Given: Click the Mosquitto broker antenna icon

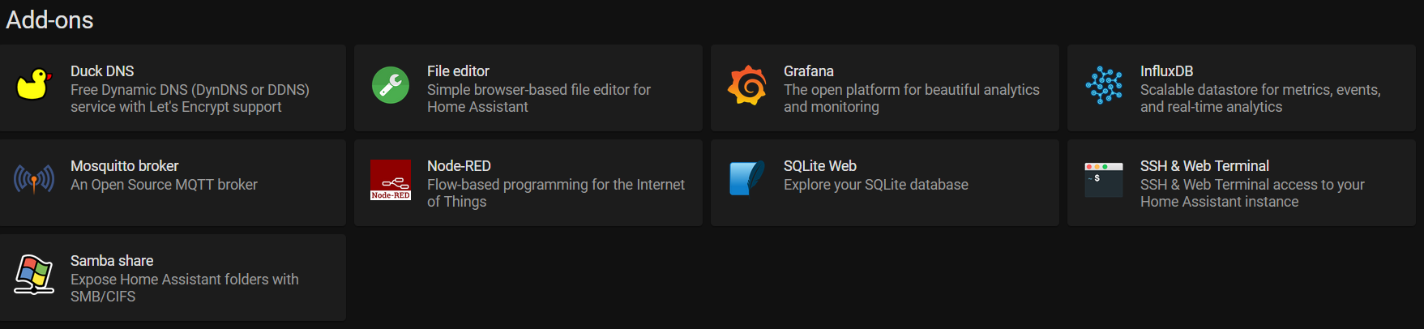Looking at the screenshot, I should 34,179.
